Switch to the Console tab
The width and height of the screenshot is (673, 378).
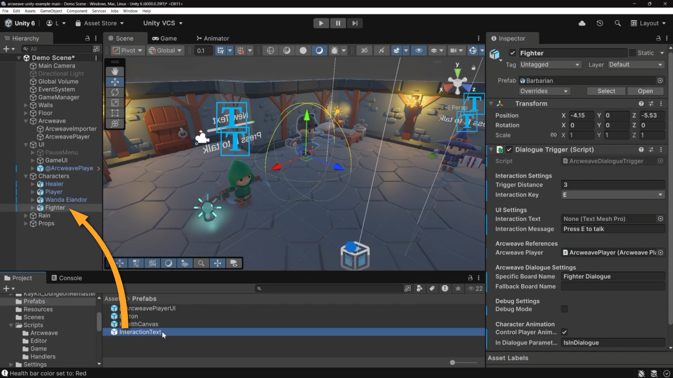pyautogui.click(x=67, y=278)
